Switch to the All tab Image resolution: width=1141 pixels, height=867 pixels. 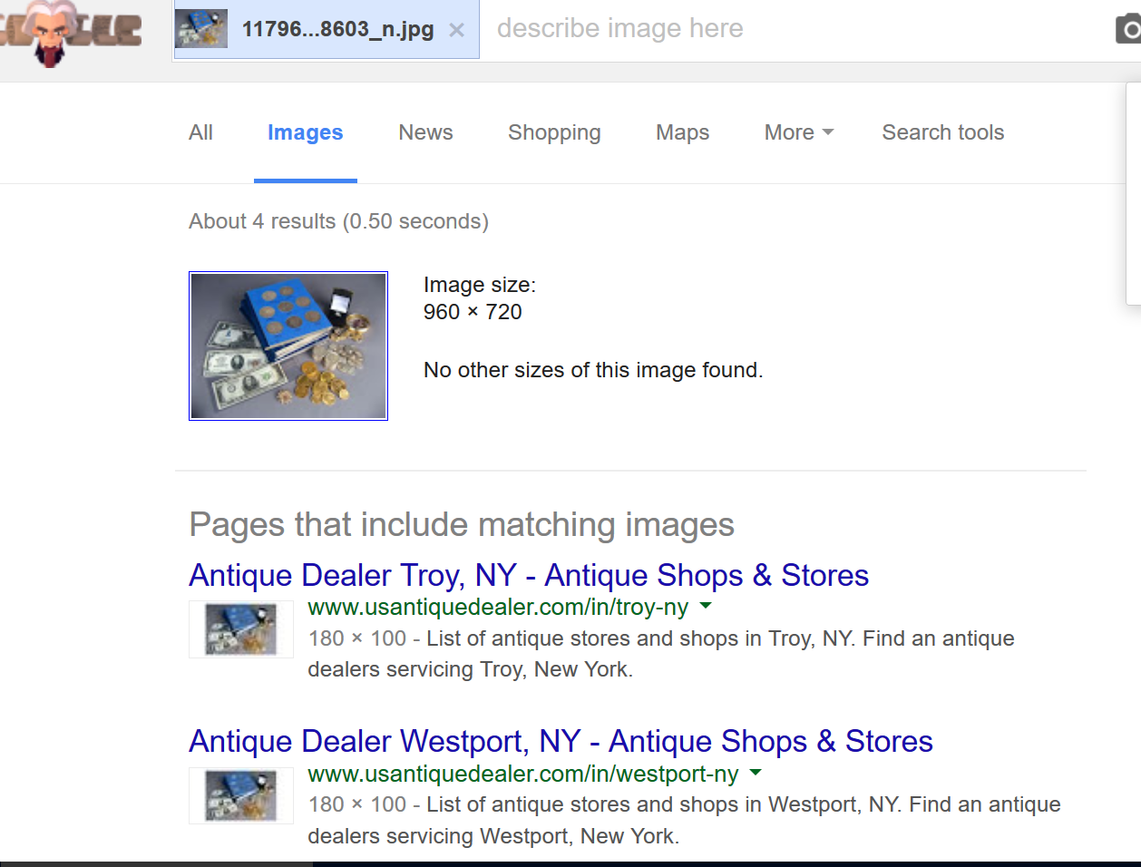200,132
